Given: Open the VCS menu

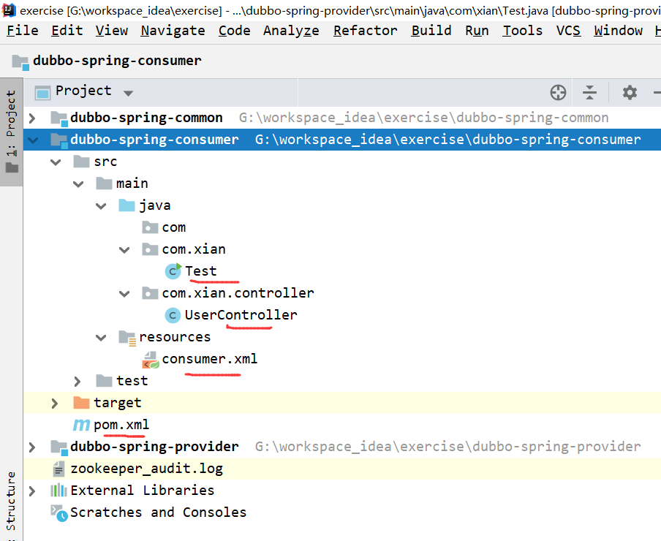Looking at the screenshot, I should click(x=568, y=30).
